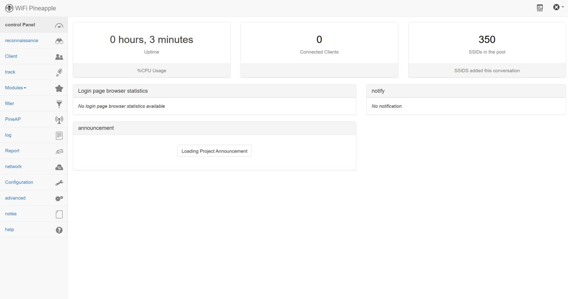The image size is (568, 299).
Task: Click the track satellite icon
Action: pyautogui.click(x=59, y=72)
